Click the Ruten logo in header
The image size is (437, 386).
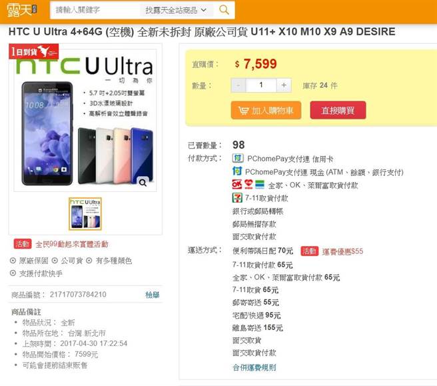click(x=22, y=10)
